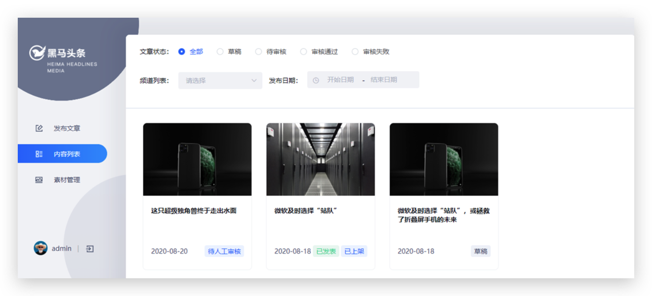Select the 审核失败 status radio button

pos(355,52)
